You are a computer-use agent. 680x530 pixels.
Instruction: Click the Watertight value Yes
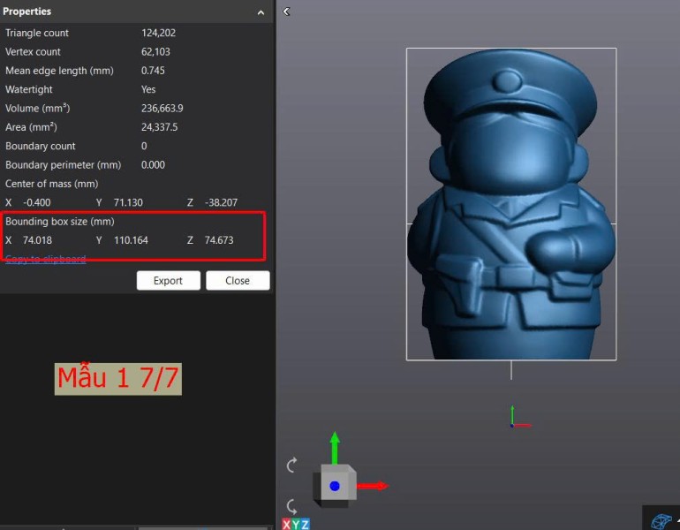(x=148, y=90)
